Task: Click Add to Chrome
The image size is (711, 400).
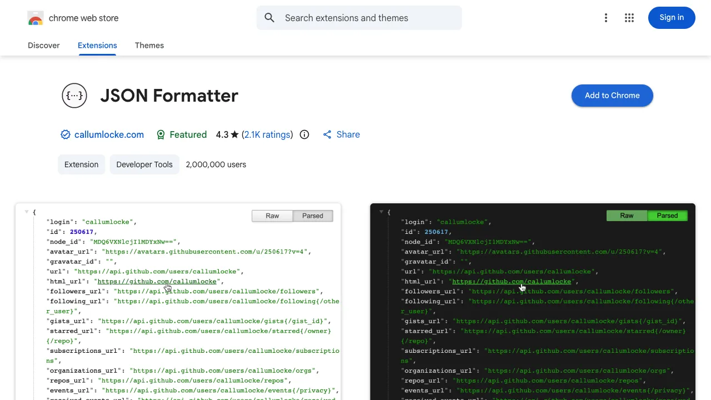Action: coord(612,96)
